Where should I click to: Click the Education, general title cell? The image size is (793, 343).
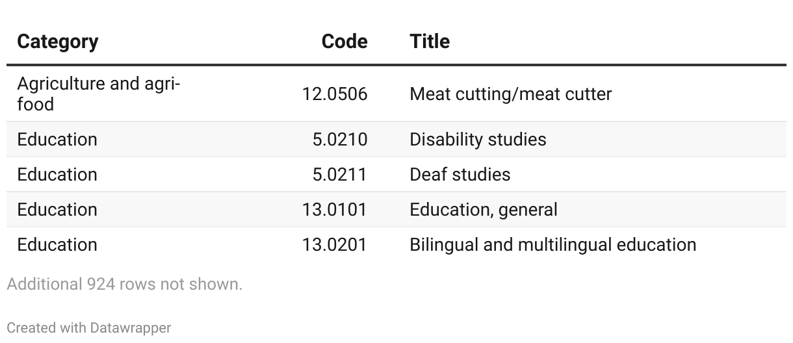[483, 210]
